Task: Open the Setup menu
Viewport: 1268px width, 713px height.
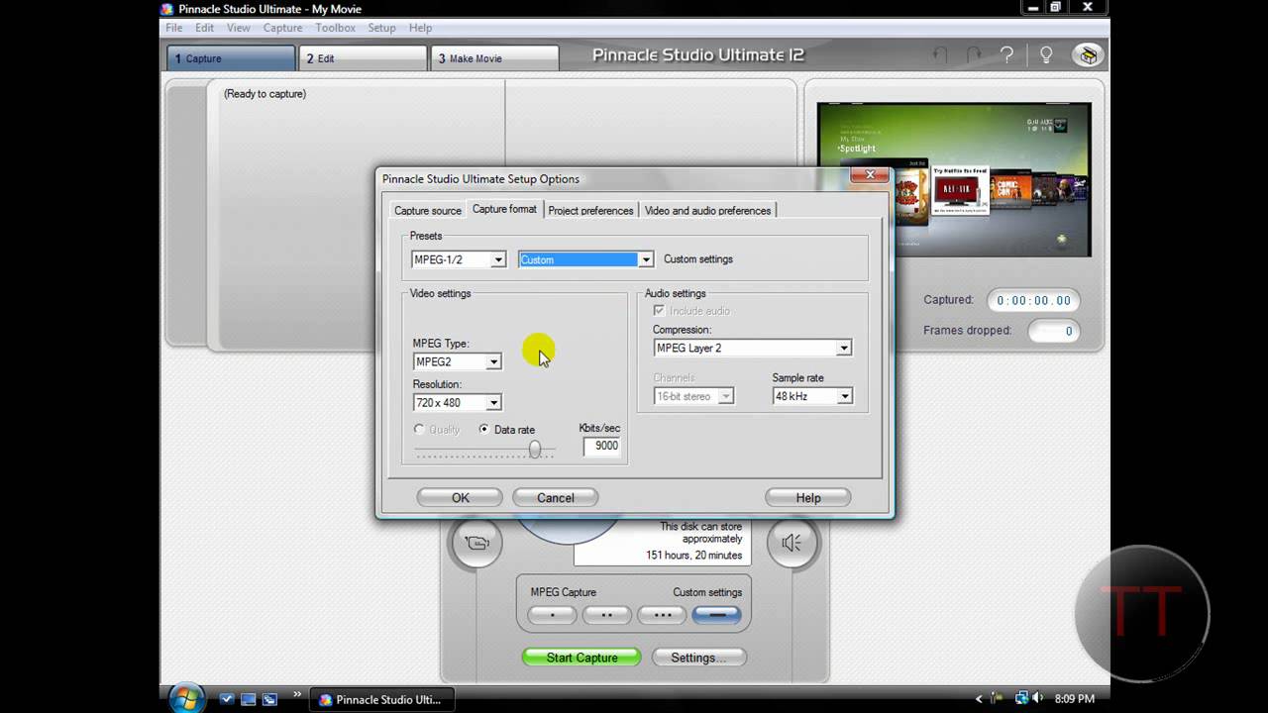Action: 381,28
